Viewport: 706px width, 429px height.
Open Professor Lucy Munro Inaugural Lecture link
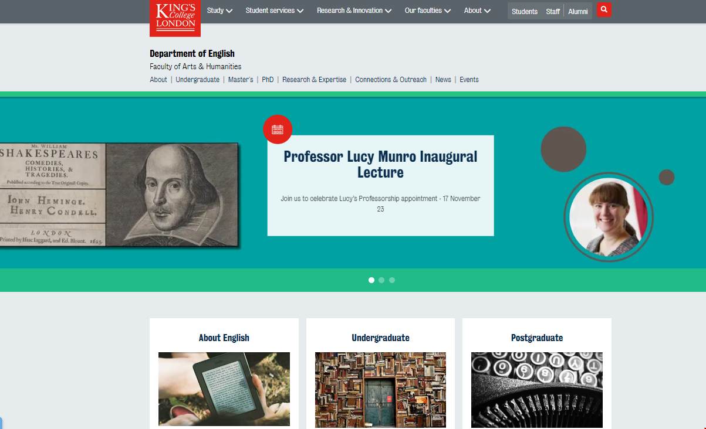point(380,165)
